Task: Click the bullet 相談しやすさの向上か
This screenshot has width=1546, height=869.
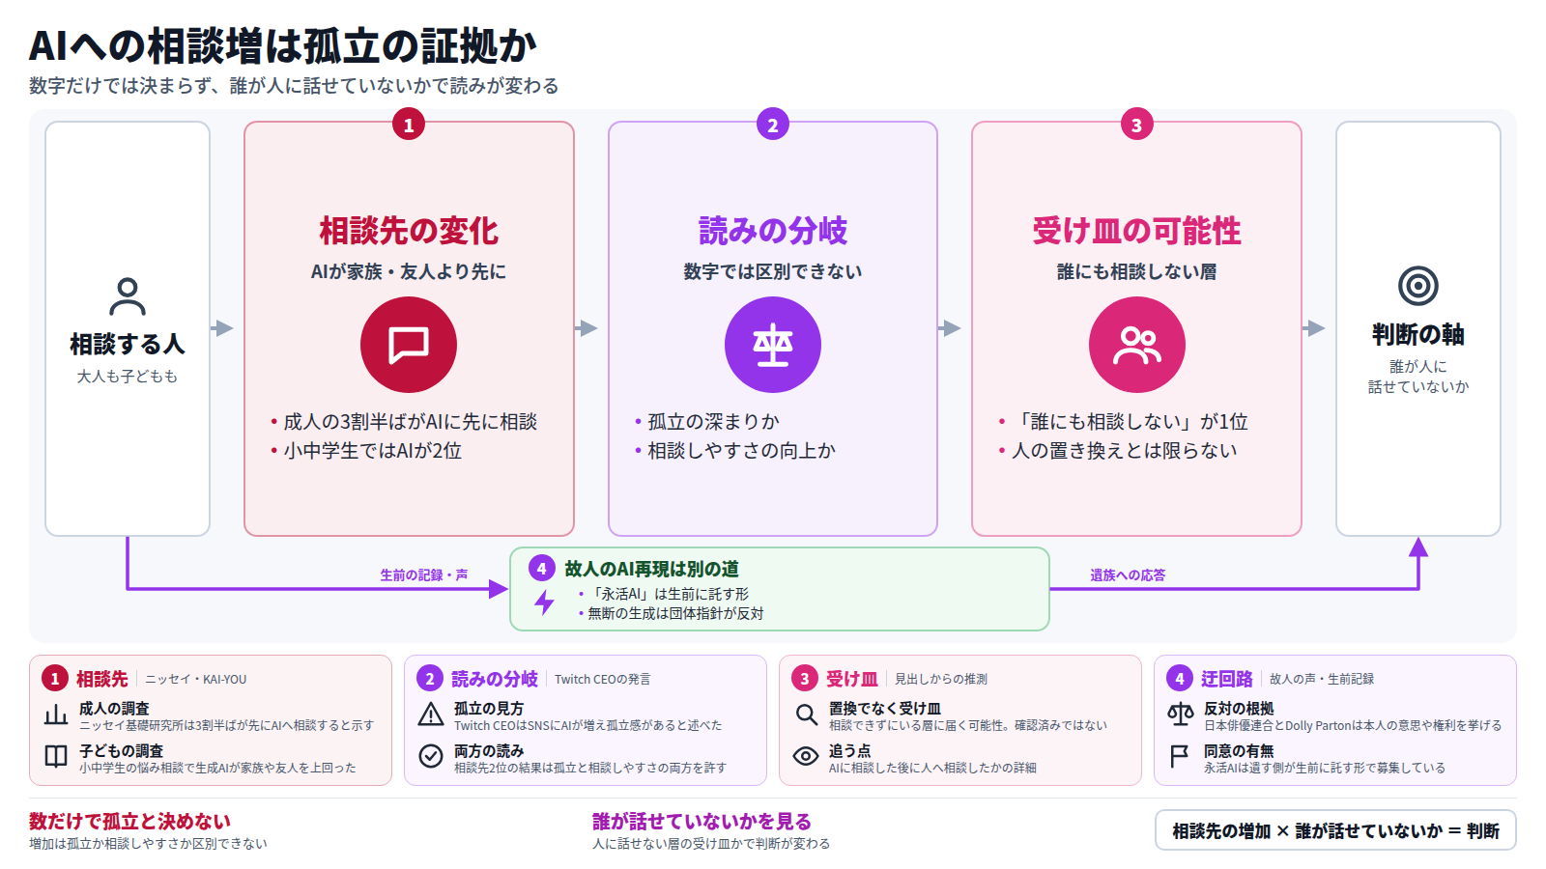Action: click(741, 451)
